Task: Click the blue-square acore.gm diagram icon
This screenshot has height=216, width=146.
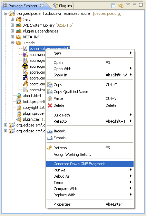Action: [x=25, y=78]
